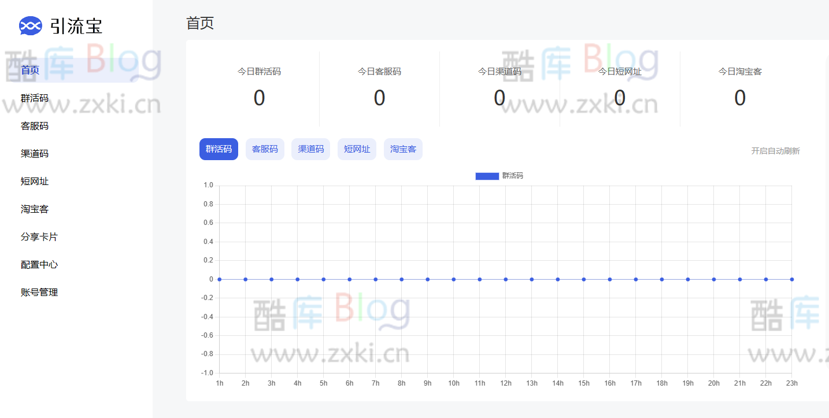The image size is (829, 418).
Task: Open 配置中心 in the sidebar
Action: pos(38,264)
